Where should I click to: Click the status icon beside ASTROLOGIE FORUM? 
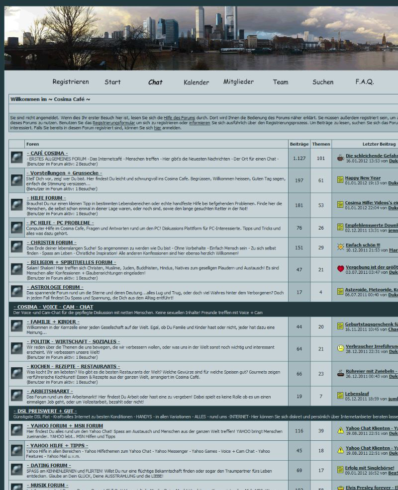[16, 292]
